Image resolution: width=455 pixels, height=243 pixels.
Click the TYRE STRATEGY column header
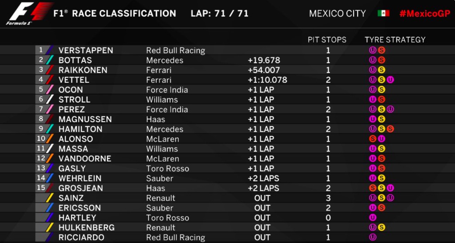click(x=395, y=40)
